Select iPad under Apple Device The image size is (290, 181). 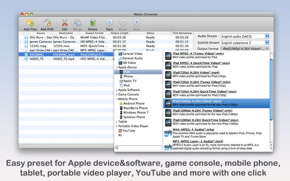138,72
